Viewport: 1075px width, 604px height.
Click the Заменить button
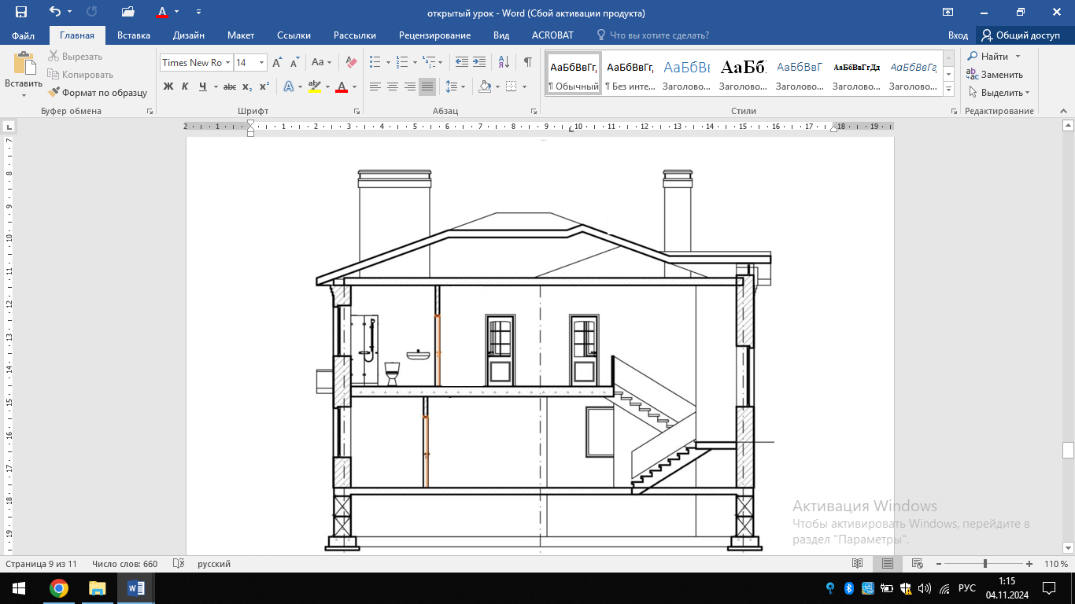995,75
